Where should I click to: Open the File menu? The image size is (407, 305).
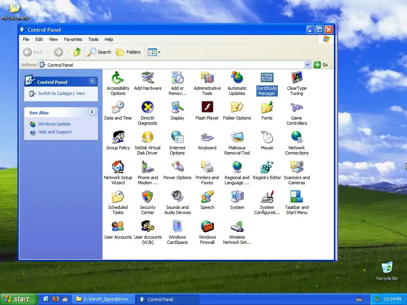[x=26, y=39]
